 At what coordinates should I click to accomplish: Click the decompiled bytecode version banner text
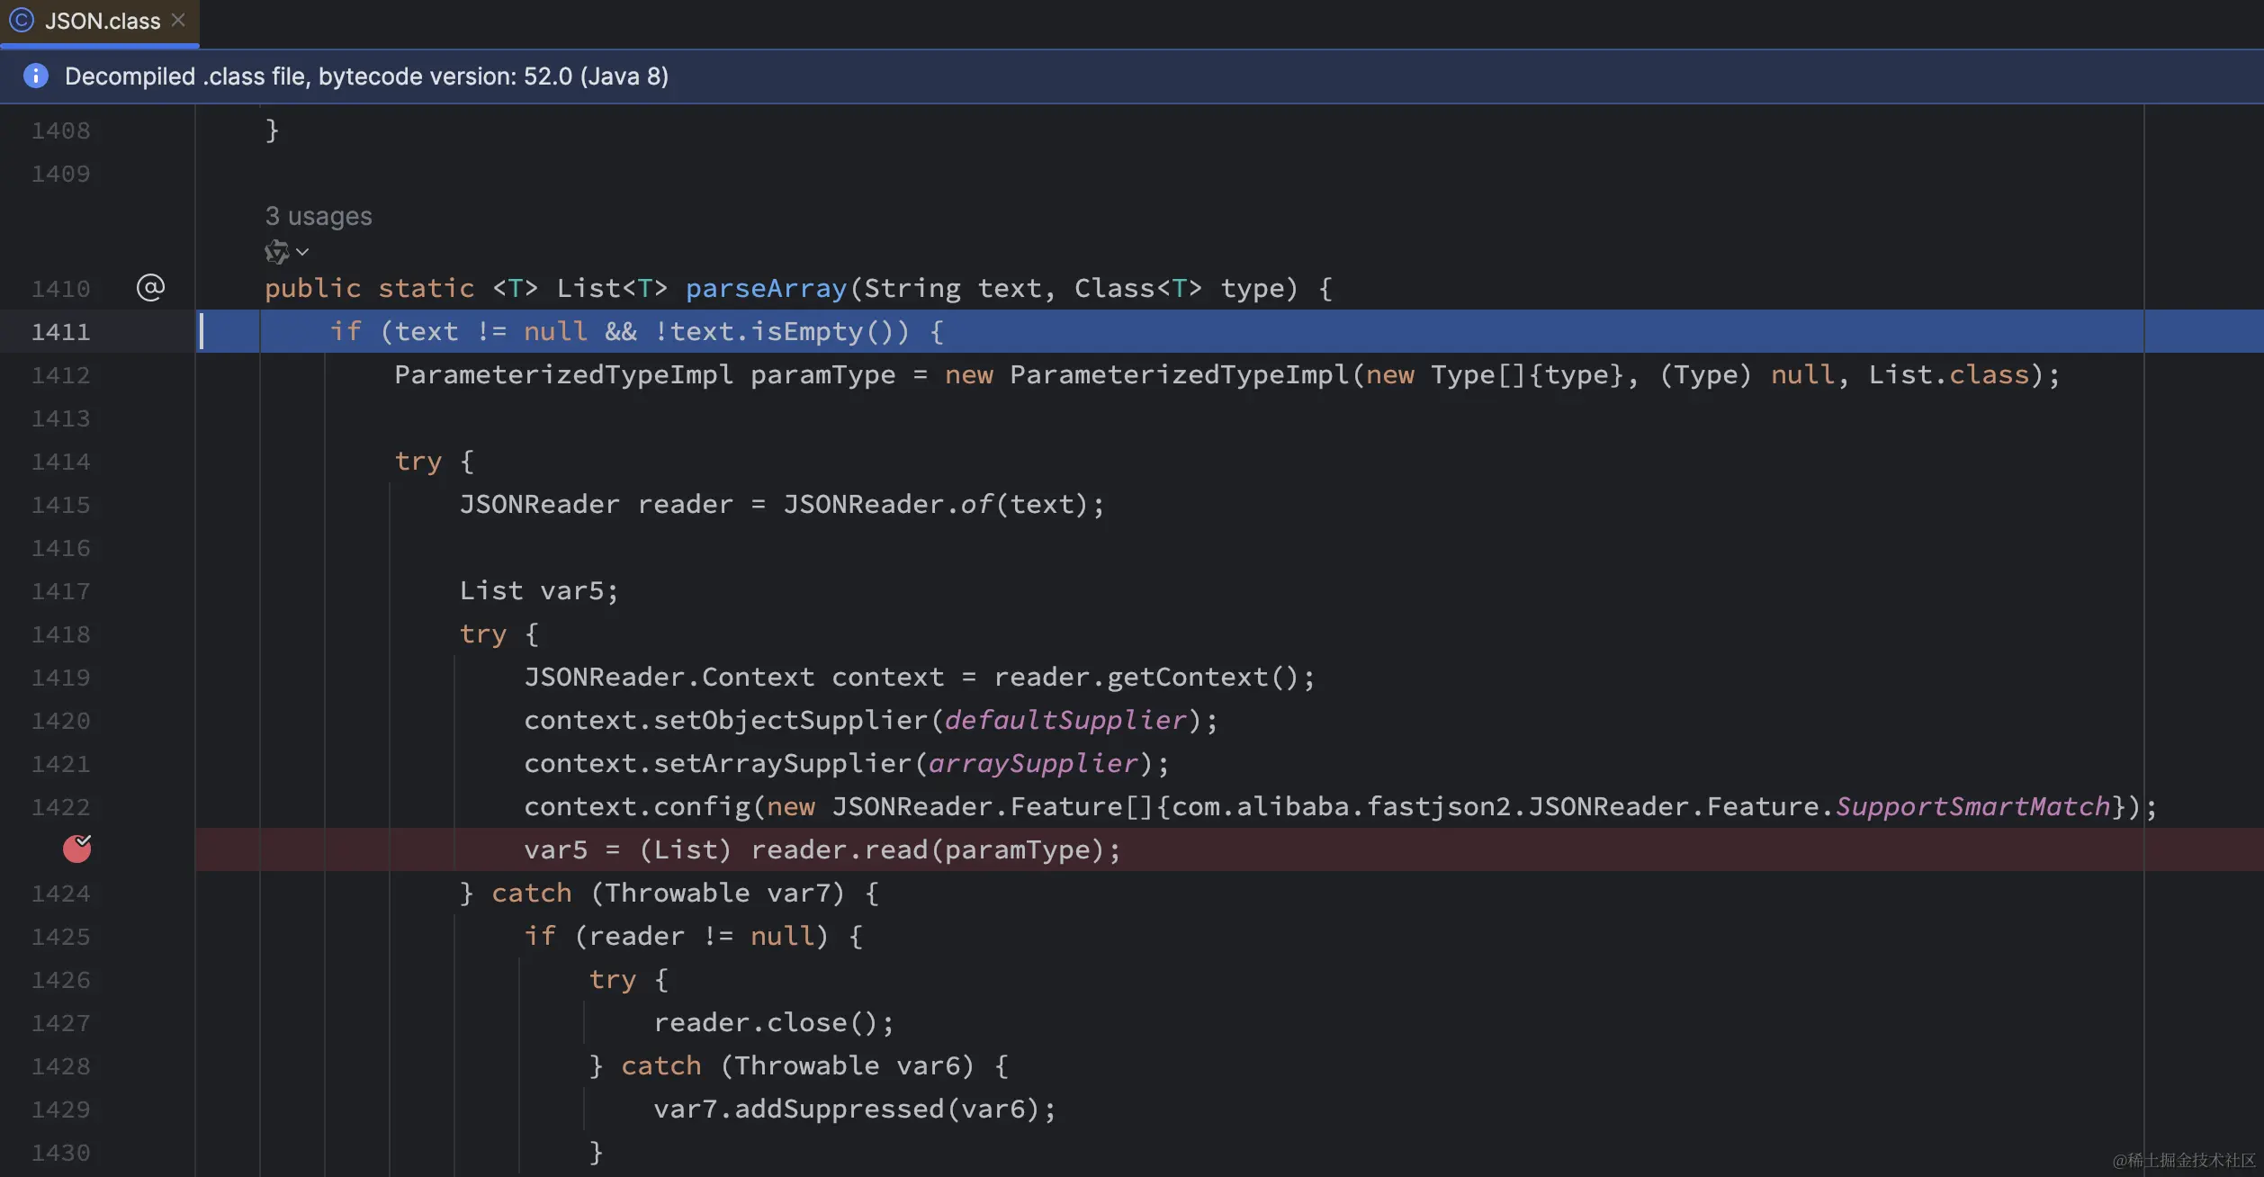[366, 76]
